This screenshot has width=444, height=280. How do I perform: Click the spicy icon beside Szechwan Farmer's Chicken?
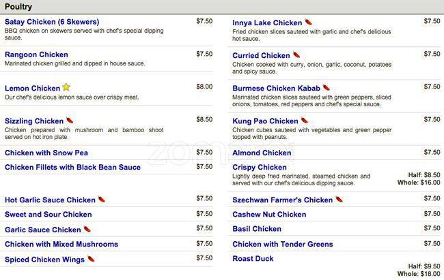pyautogui.click(x=339, y=200)
